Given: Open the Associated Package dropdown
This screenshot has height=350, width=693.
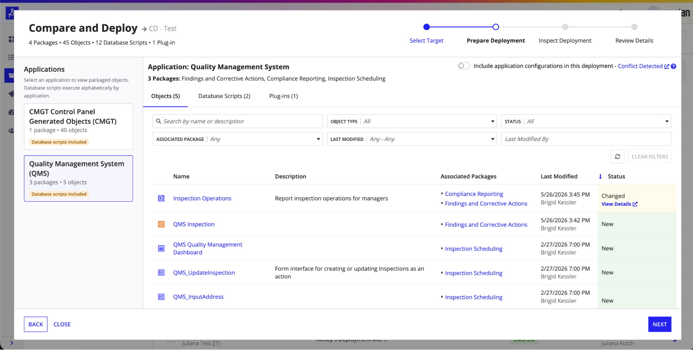Looking at the screenshot, I should [x=237, y=139].
